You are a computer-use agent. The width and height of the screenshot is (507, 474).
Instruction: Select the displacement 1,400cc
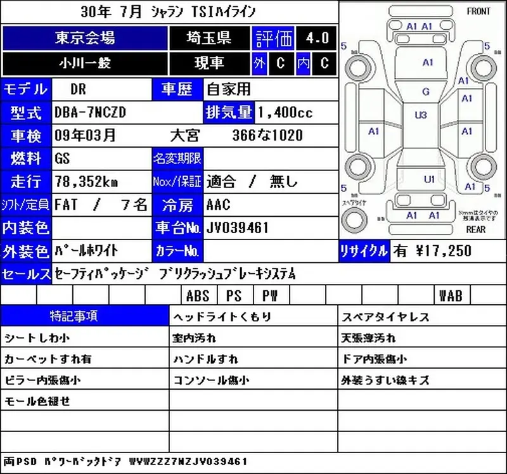[x=285, y=113]
